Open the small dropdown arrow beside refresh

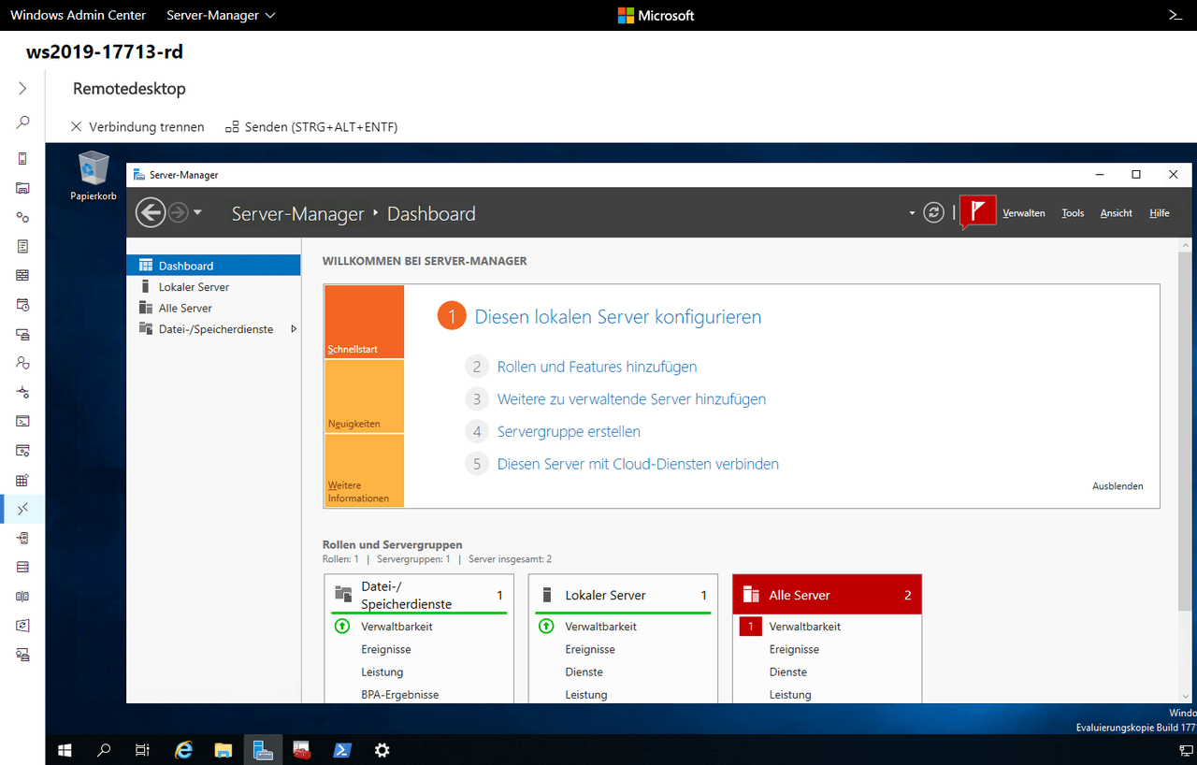point(912,213)
